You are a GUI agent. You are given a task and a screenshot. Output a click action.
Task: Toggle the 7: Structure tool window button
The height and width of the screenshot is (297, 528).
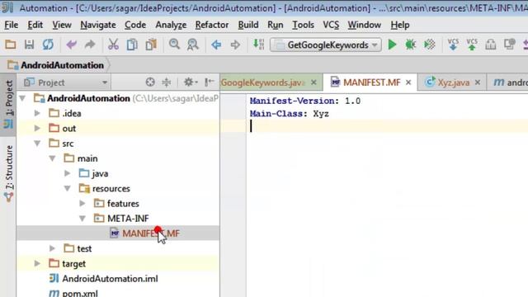click(8, 172)
